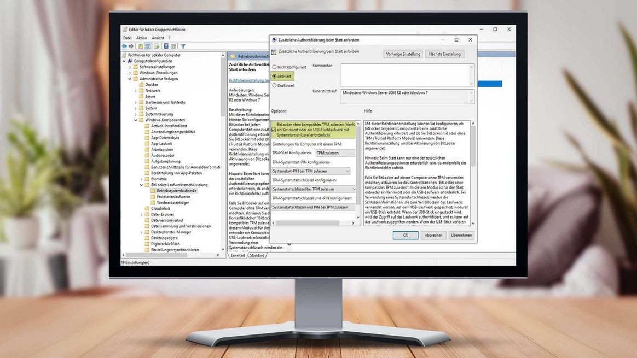The width and height of the screenshot is (637, 358).
Task: Switch to the Standard tab
Action: tap(257, 255)
